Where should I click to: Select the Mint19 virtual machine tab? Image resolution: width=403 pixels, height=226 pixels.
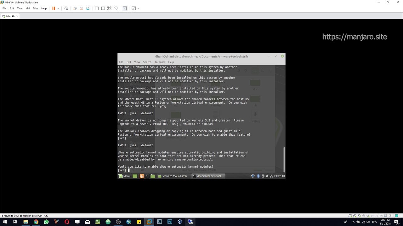click(x=10, y=16)
